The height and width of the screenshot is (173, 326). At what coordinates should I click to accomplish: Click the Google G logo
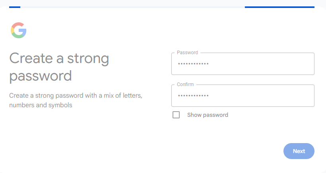click(x=19, y=30)
